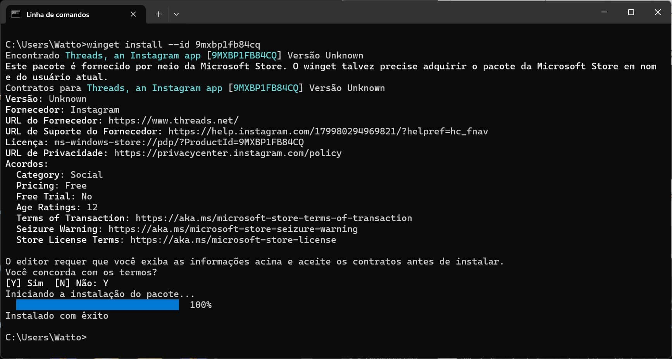The width and height of the screenshot is (672, 359).
Task: Click the microsoft-store-seizure-warning link
Action: 233,229
